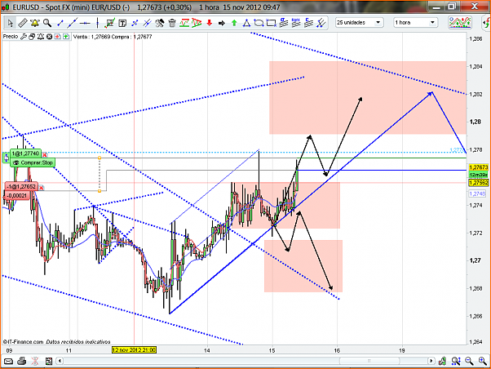
Task: Select the ruler measurement tool
Action: (23, 23)
